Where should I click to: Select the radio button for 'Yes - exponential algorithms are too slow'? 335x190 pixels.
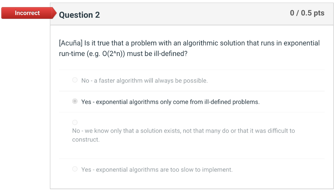[x=75, y=169]
